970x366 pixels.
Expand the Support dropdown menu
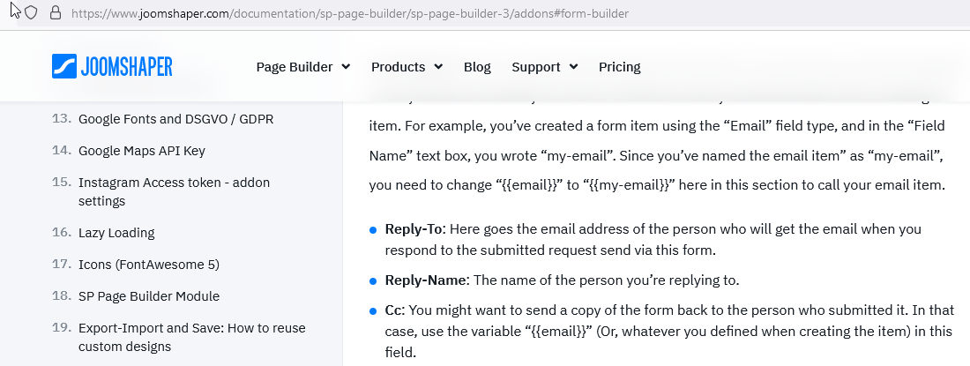544,67
